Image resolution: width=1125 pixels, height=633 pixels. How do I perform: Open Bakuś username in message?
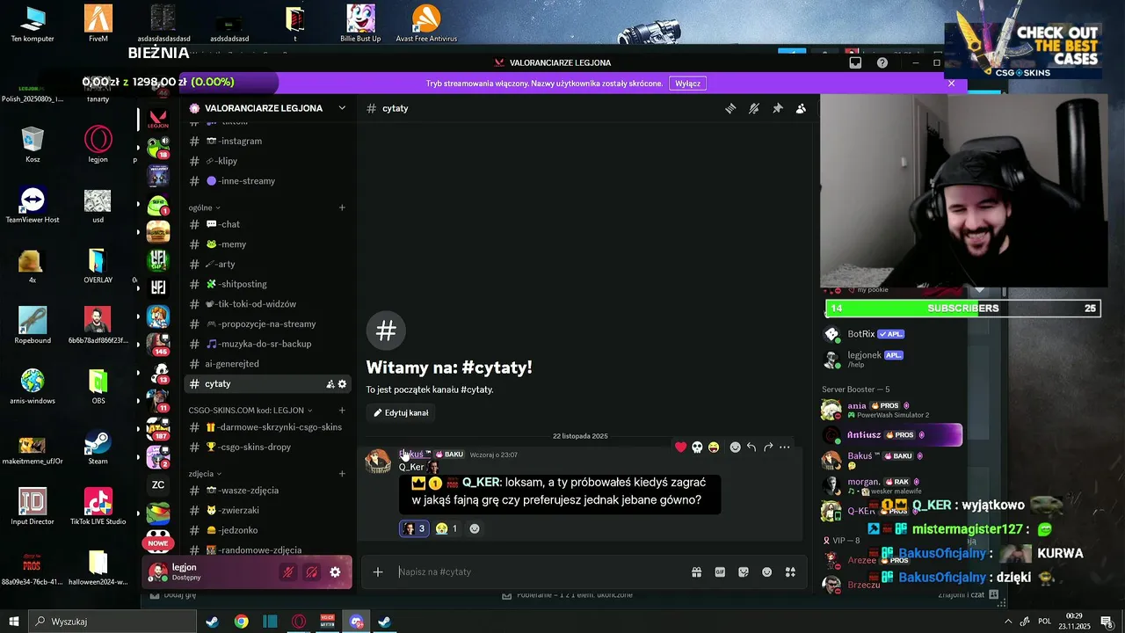coord(415,455)
